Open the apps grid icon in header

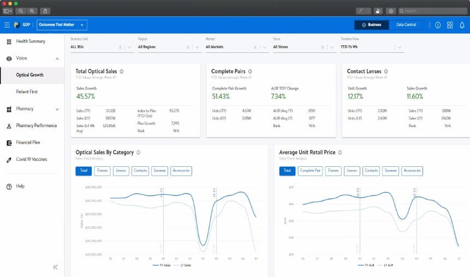450,25
